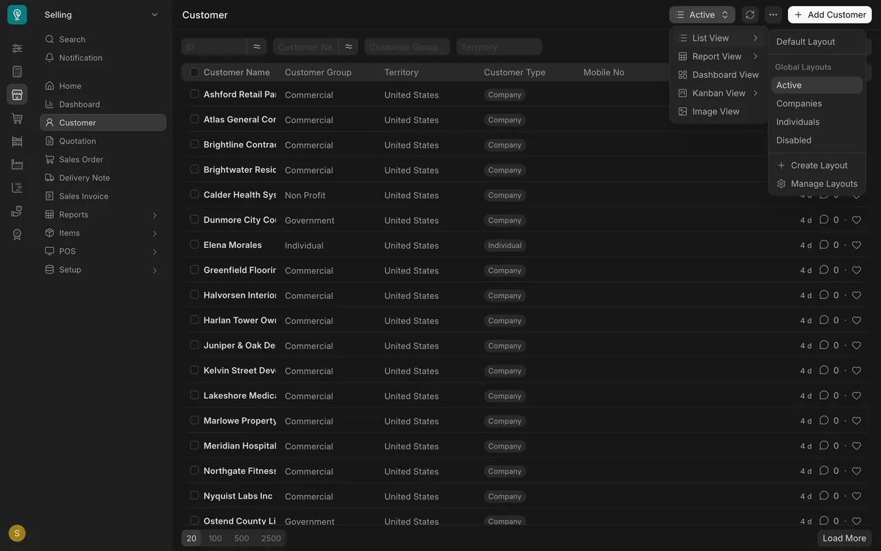
Task: Toggle the Active layout dropdown button
Action: [x=702, y=14]
